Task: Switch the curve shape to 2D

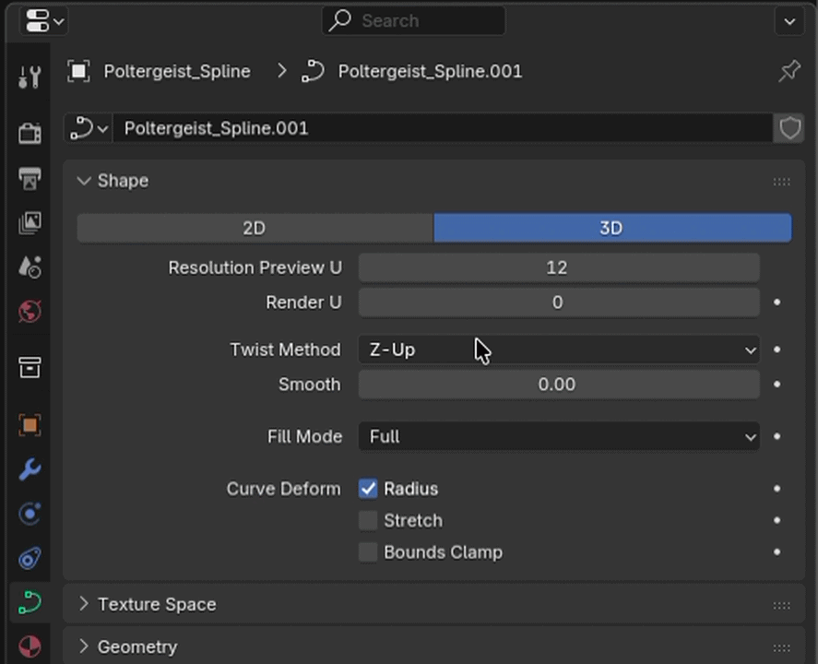Action: tap(255, 228)
